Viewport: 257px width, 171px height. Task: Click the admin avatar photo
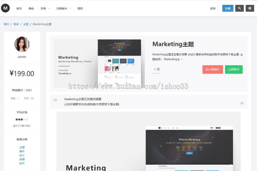click(22, 44)
